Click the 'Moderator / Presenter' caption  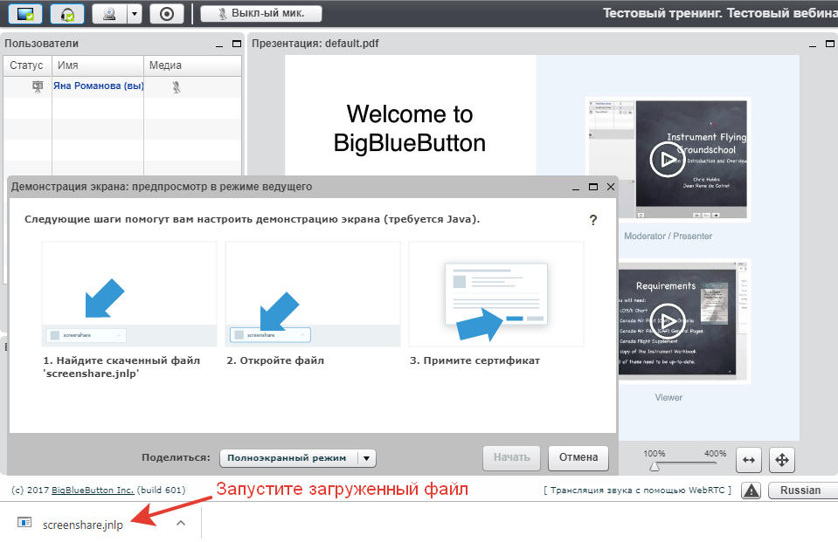pos(668,236)
